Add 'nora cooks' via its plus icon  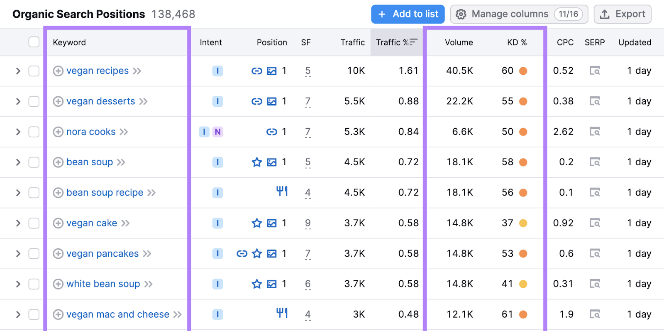point(58,132)
